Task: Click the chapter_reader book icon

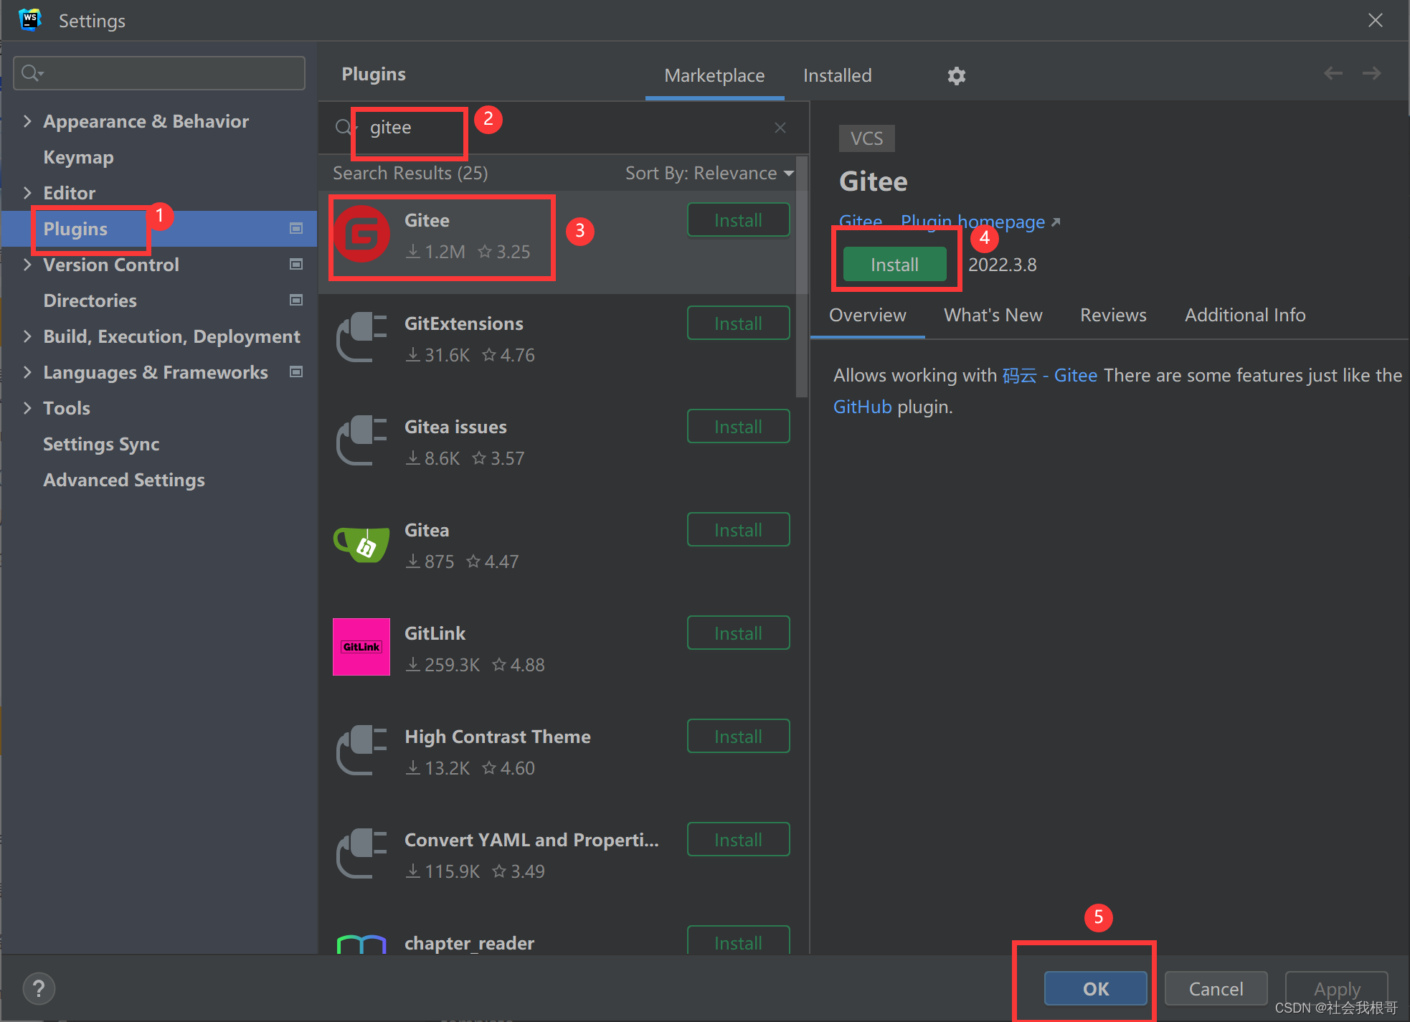Action: click(361, 944)
